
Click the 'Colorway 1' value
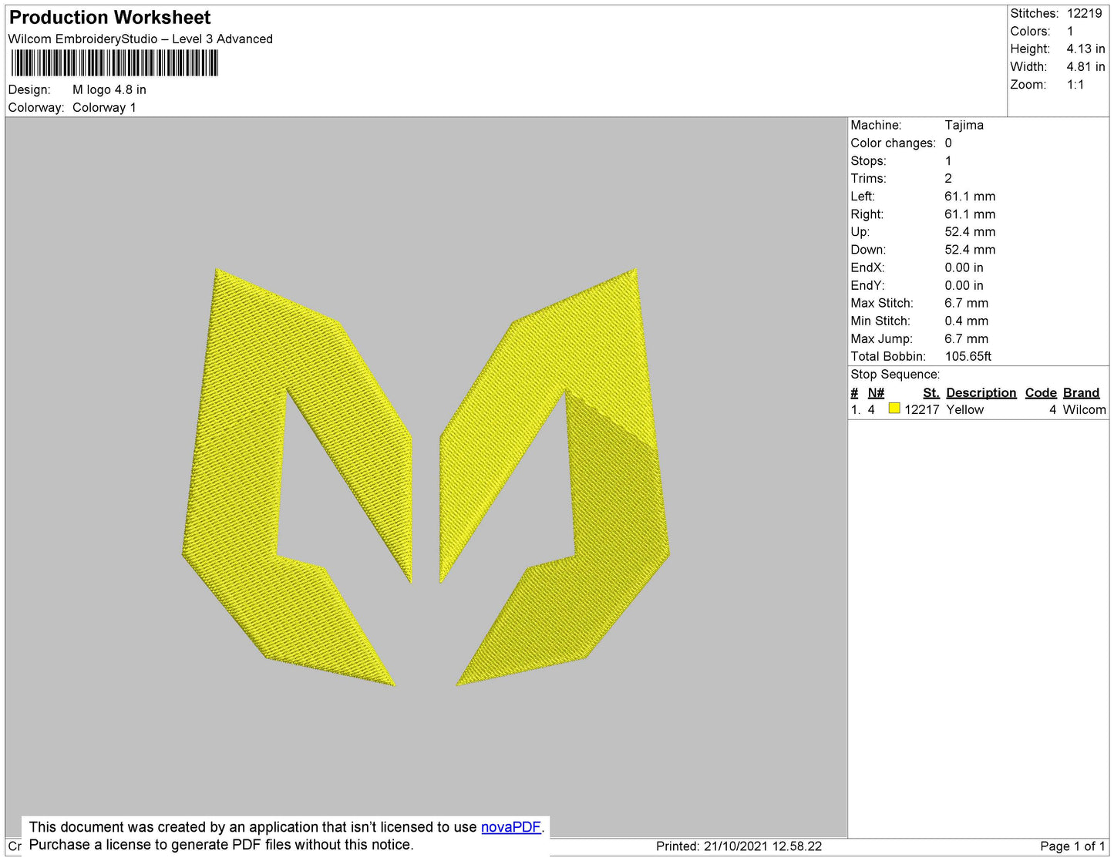pyautogui.click(x=104, y=107)
